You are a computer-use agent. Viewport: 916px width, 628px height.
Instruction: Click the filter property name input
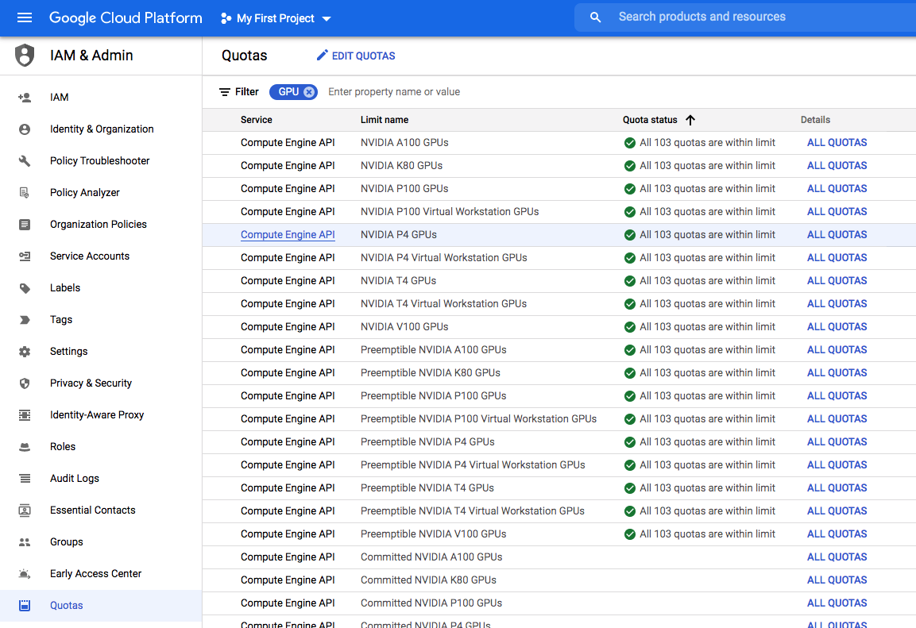point(394,92)
